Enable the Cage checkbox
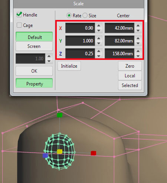 19,25
